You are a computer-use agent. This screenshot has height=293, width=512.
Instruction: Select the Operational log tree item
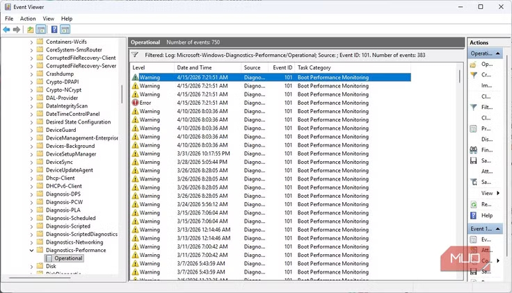(68, 258)
